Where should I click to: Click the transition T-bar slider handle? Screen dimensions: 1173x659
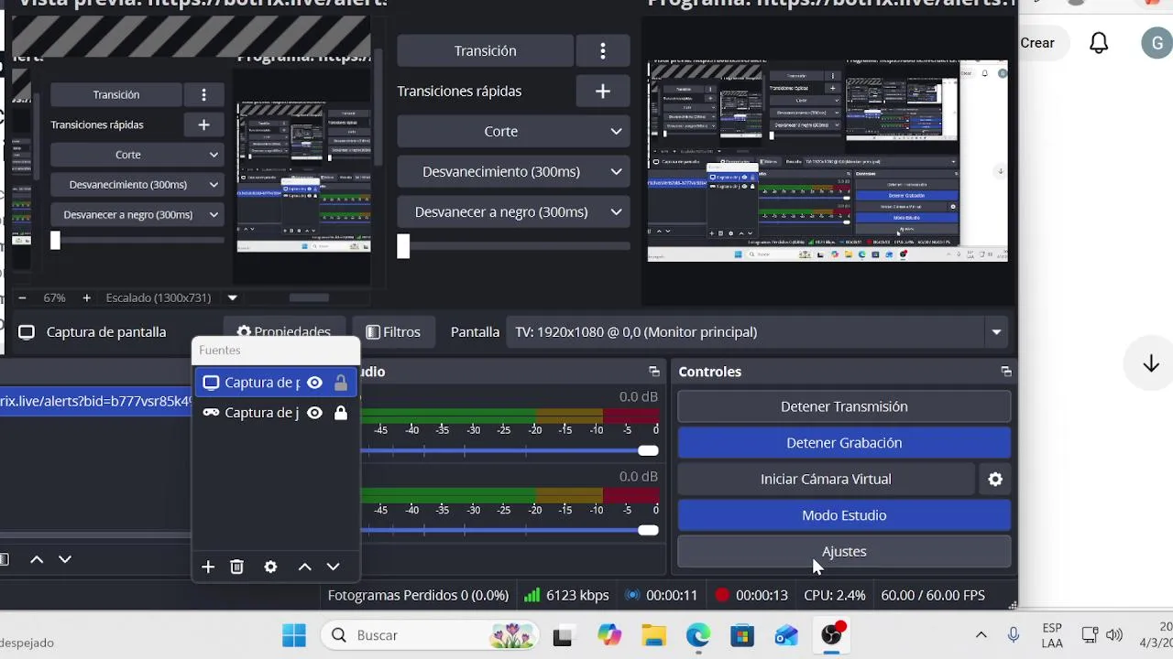coord(403,245)
